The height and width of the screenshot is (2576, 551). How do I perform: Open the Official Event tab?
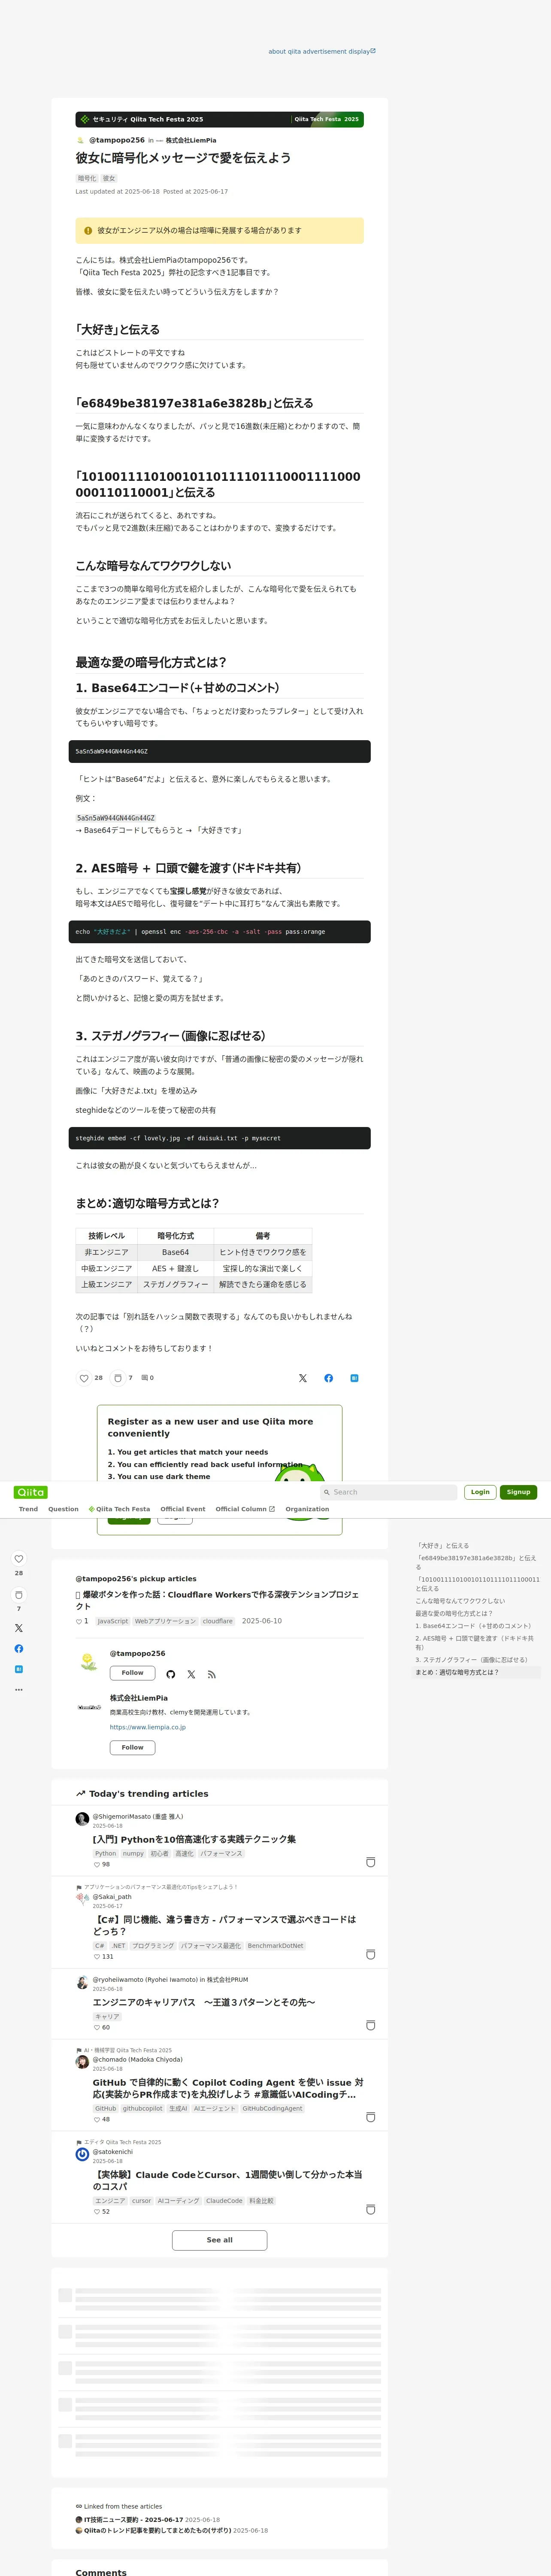183,1509
